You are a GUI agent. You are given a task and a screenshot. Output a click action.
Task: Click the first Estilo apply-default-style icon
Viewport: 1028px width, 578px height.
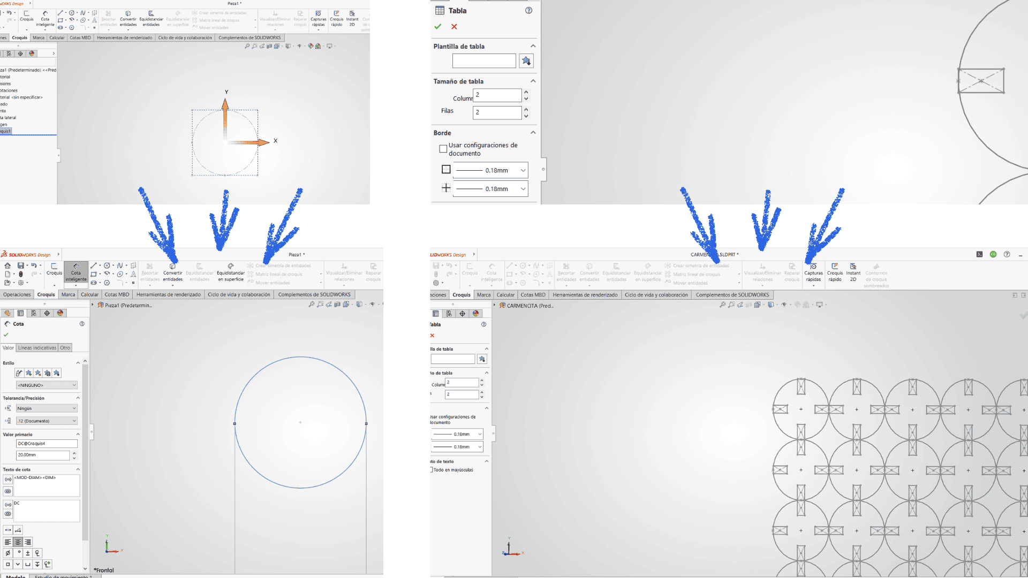click(x=19, y=373)
